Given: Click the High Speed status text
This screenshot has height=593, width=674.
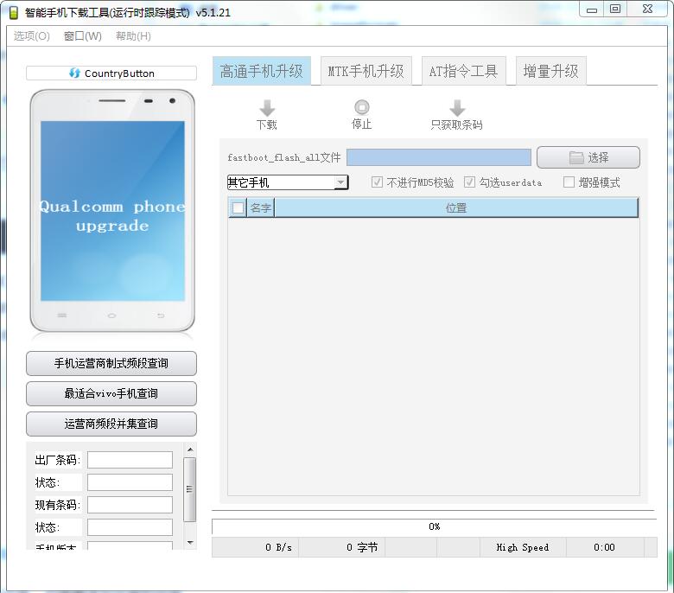Looking at the screenshot, I should click(x=523, y=547).
